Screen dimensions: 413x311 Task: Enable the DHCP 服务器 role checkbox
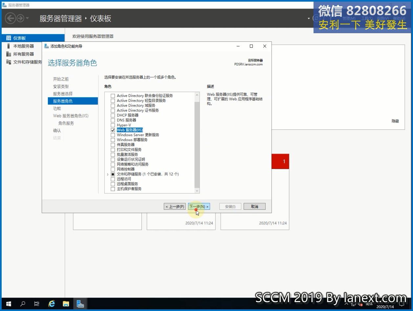coord(113,115)
